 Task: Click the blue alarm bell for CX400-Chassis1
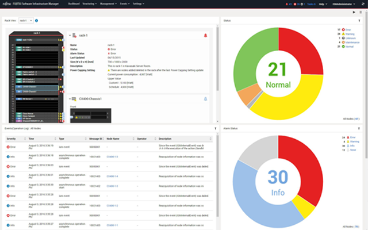[x=205, y=99]
